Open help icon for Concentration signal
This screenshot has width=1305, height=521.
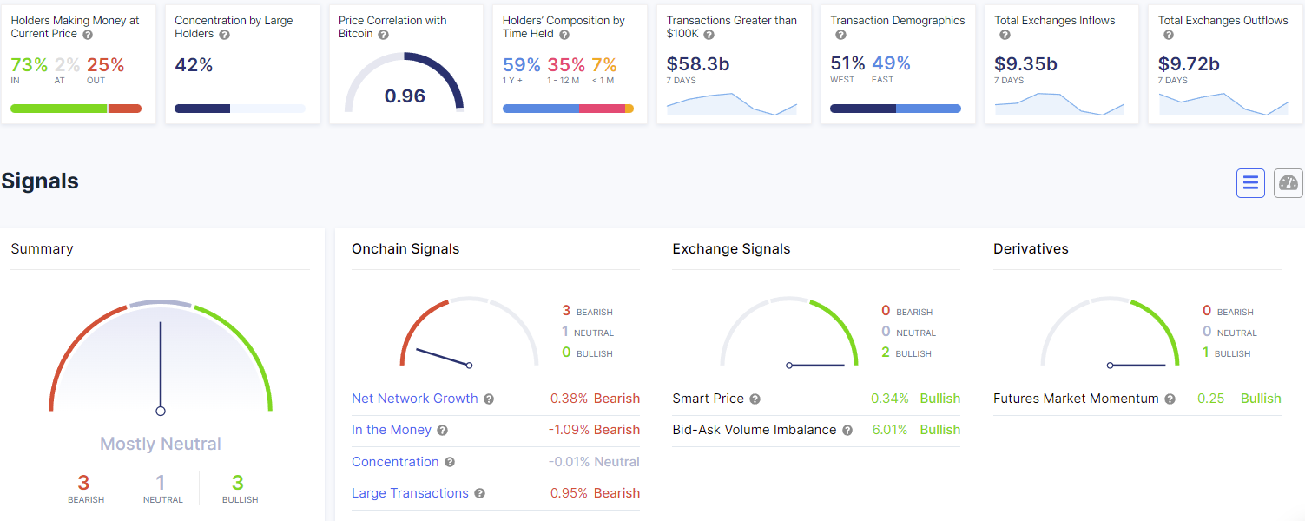(449, 463)
